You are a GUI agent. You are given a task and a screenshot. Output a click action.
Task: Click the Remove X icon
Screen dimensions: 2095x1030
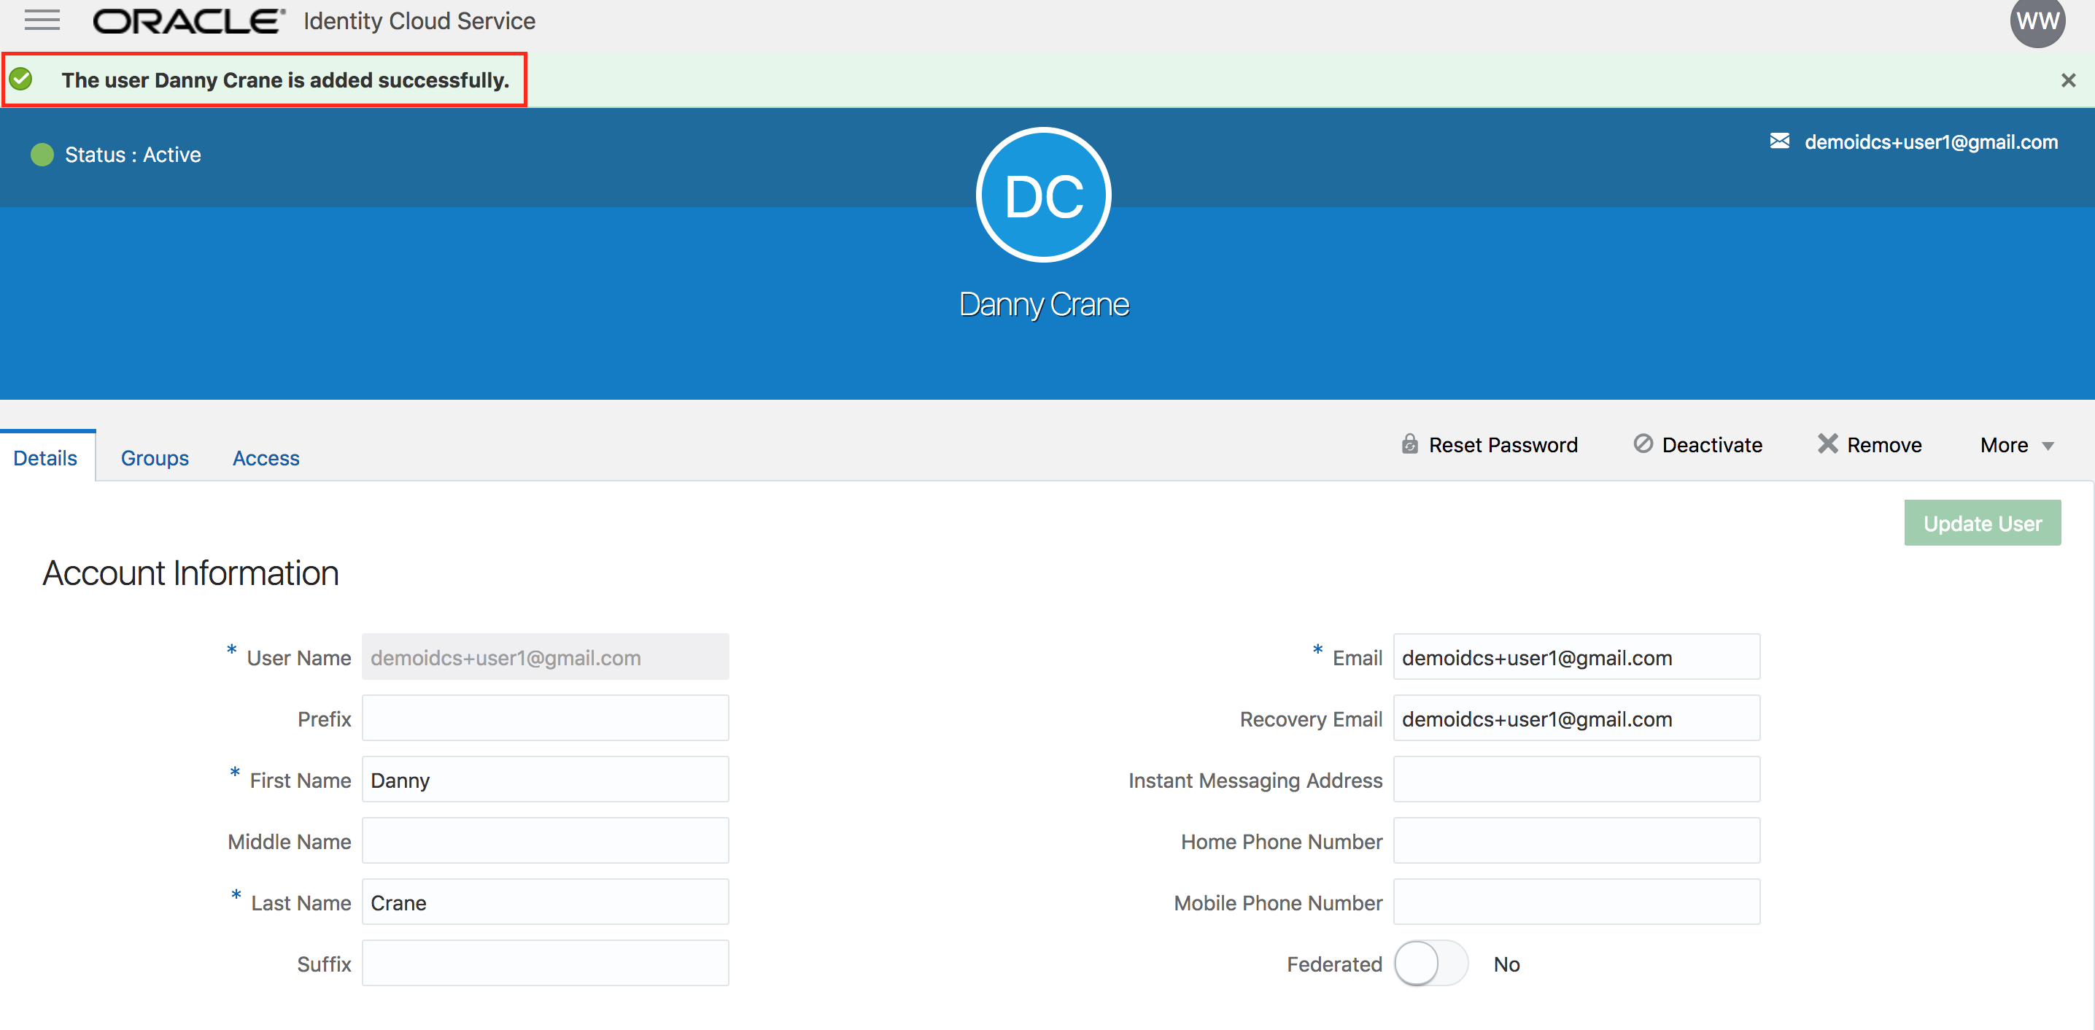[1827, 444]
